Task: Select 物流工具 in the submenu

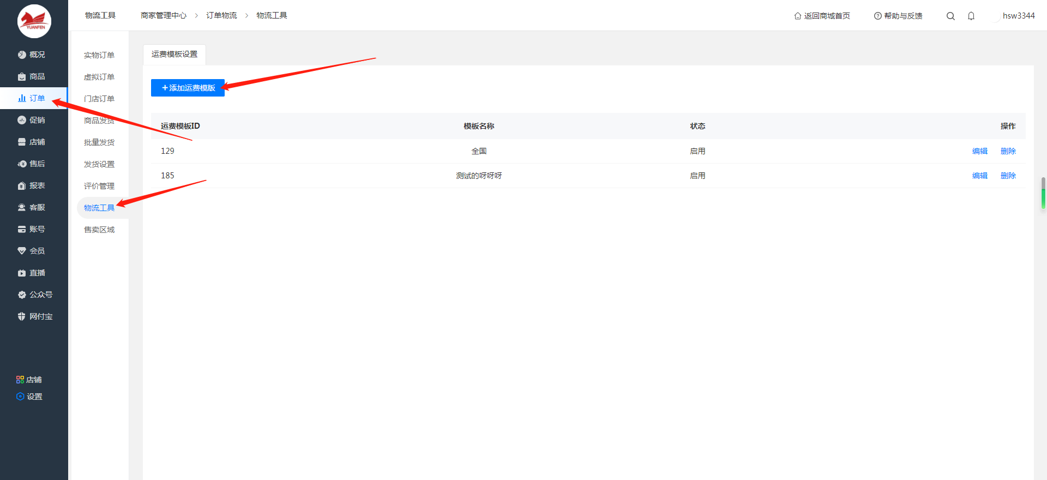Action: (99, 208)
